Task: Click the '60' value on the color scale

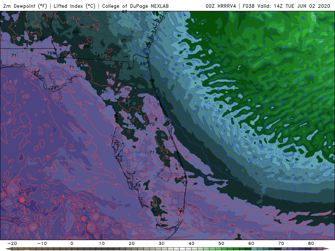Action: pyautogui.click(x=251, y=243)
